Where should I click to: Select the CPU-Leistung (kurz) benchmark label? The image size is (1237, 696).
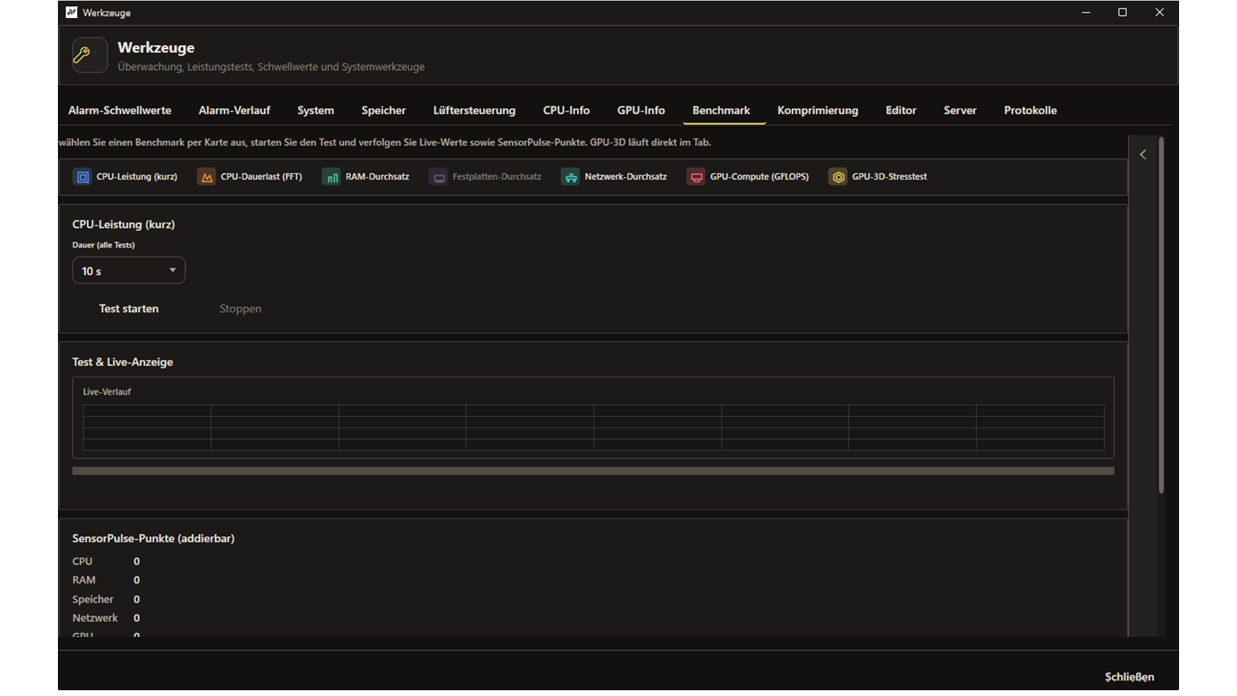(137, 177)
